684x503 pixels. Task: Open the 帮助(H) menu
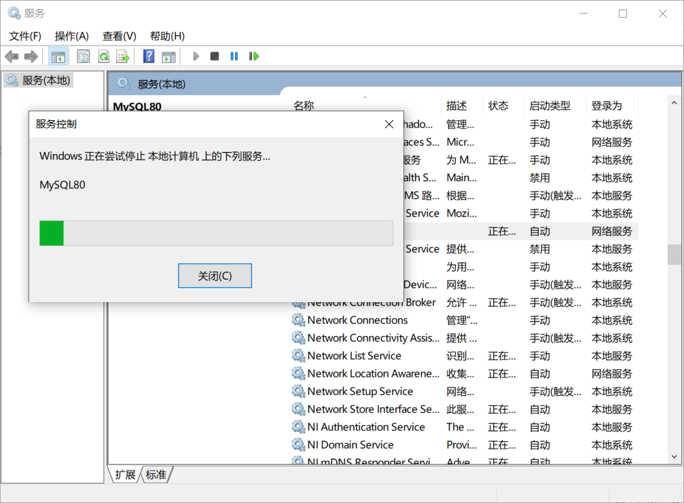167,36
